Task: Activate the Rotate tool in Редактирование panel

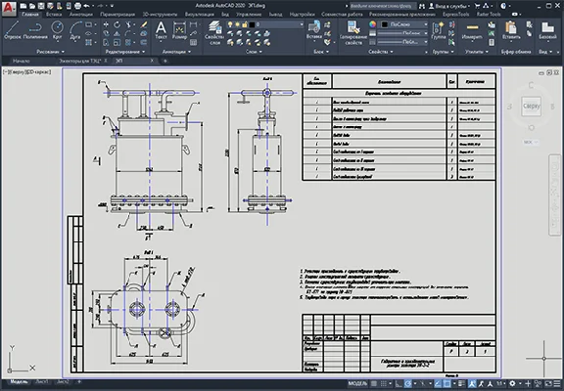Action: click(x=117, y=24)
